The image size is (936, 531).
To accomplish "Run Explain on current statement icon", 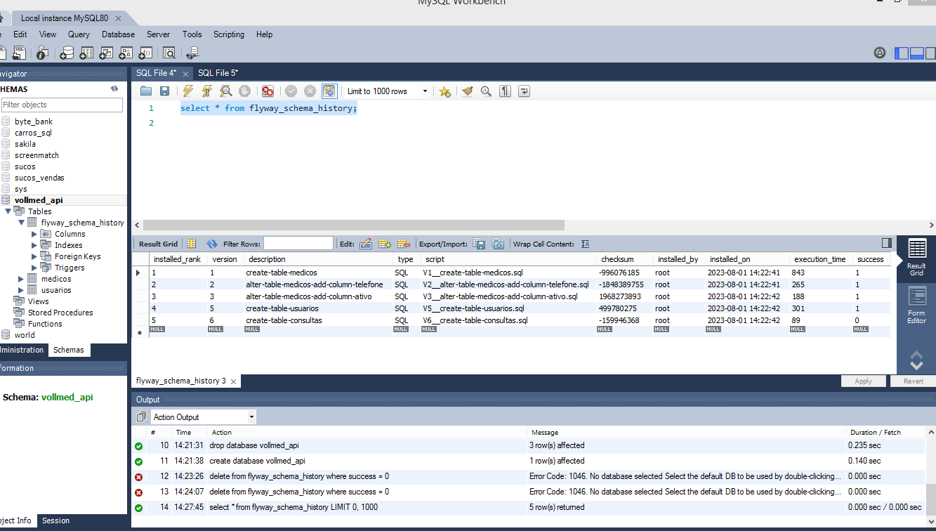I will (x=225, y=91).
